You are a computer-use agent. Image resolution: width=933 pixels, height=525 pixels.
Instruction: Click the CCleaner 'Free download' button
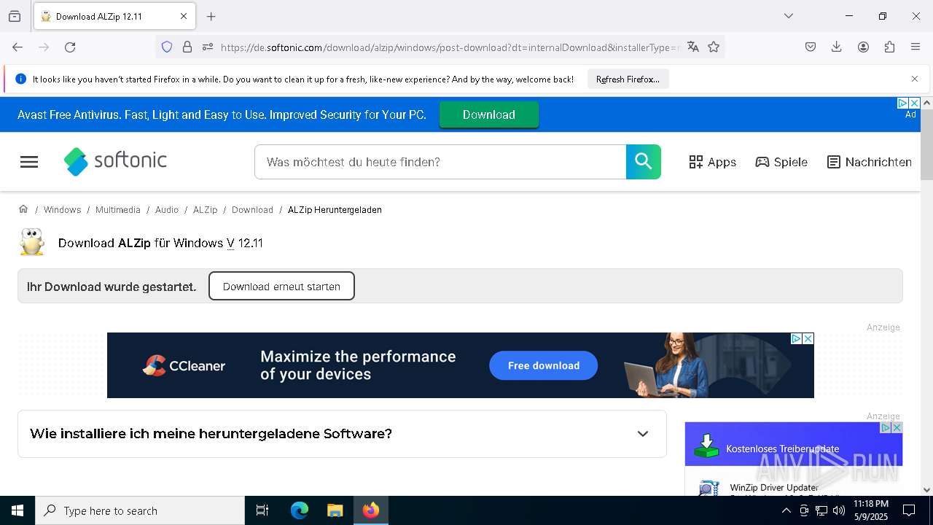[543, 365]
